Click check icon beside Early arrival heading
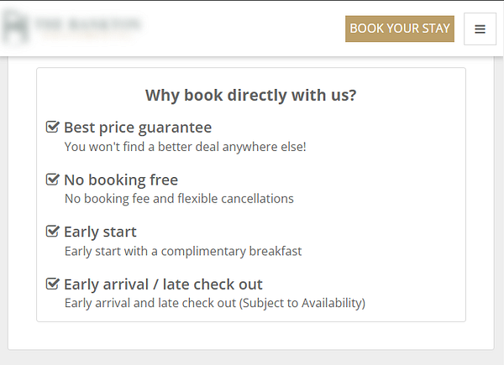The height and width of the screenshot is (365, 504). 52,284
